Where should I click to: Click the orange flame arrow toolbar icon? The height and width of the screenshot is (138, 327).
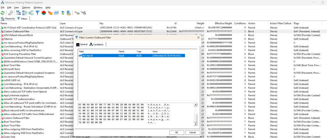pos(50,13)
